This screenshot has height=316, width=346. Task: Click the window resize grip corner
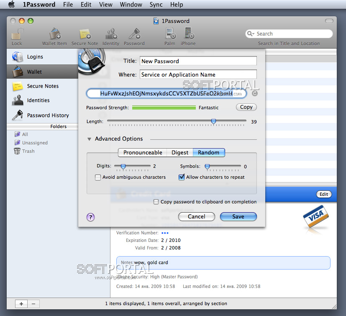tap(334, 306)
